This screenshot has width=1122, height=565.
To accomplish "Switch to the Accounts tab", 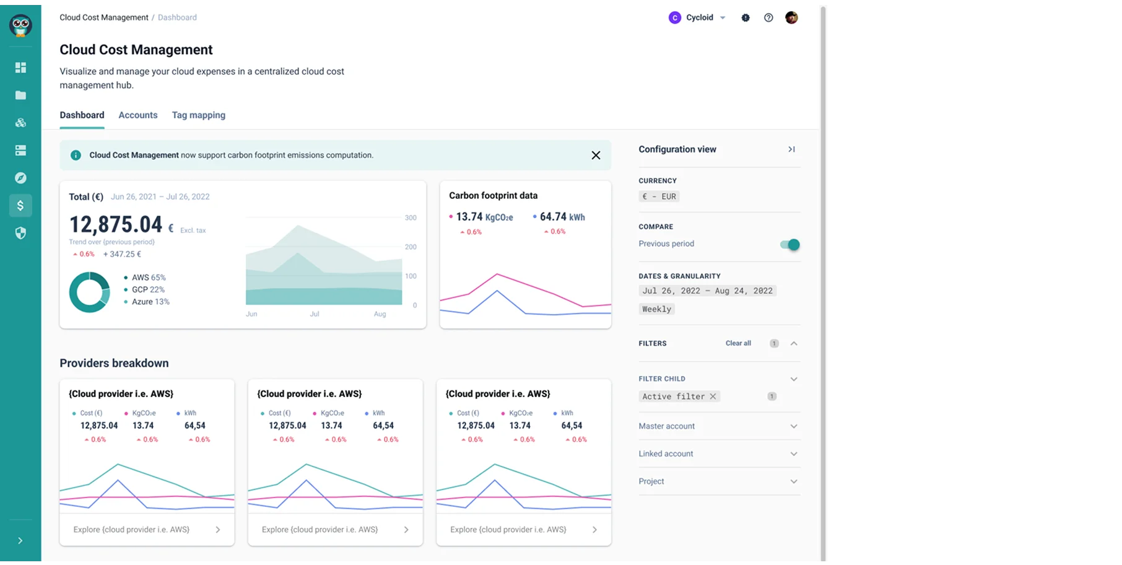I will (138, 115).
